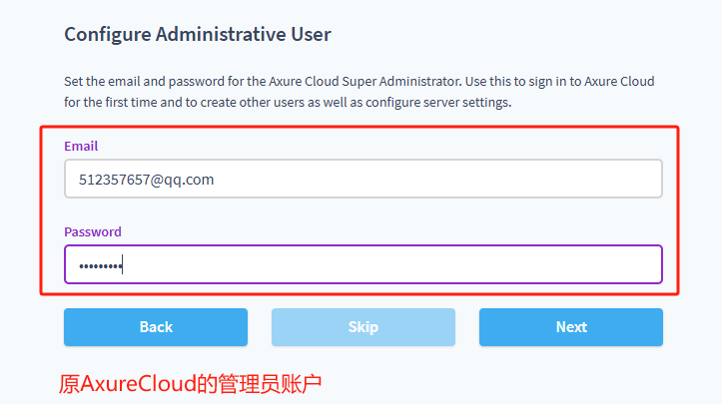Click the Password field label
The height and width of the screenshot is (404, 722).
(x=93, y=231)
